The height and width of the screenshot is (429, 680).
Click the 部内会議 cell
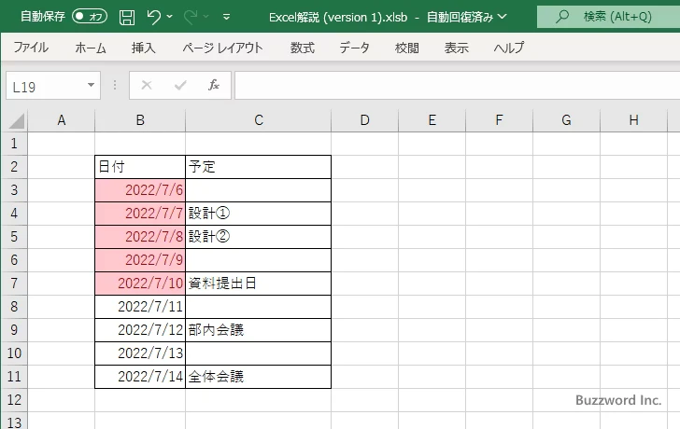tap(258, 330)
